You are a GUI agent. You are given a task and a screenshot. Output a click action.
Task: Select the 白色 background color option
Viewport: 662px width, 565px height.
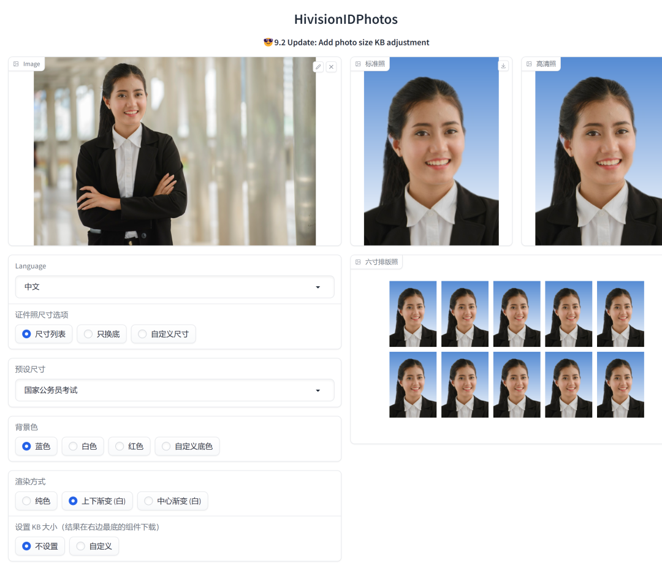tap(83, 446)
